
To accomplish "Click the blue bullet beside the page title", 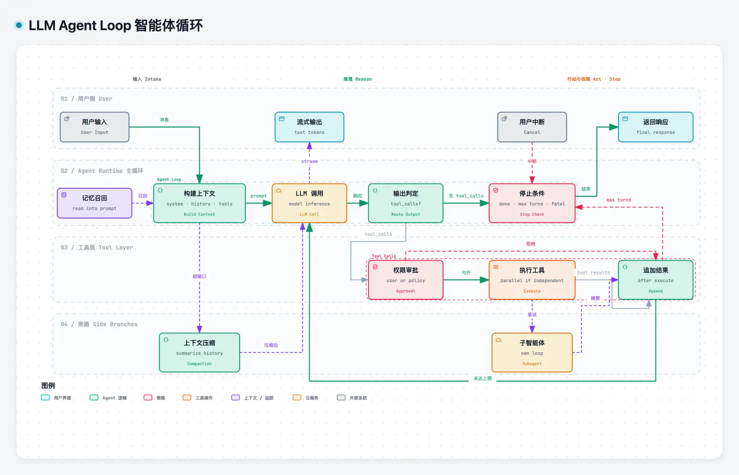I will click(19, 25).
